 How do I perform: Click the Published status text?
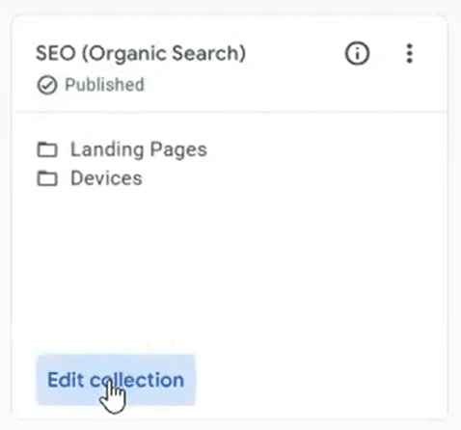[104, 85]
